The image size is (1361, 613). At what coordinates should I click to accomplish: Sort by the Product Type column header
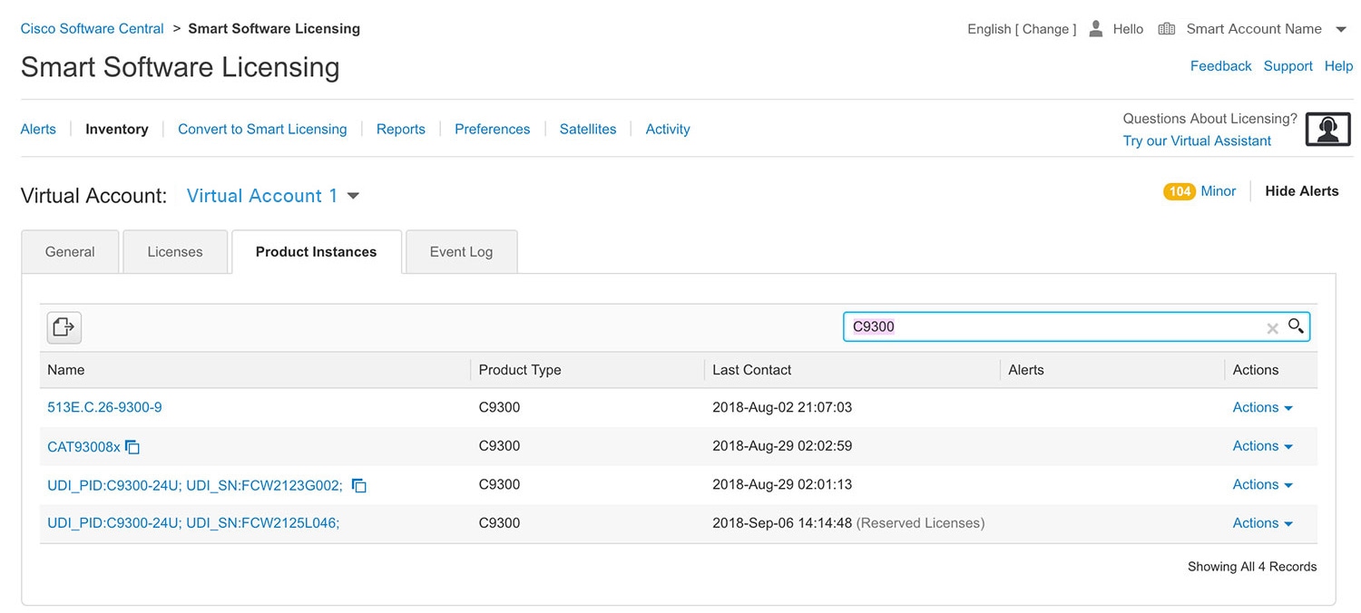click(520, 370)
